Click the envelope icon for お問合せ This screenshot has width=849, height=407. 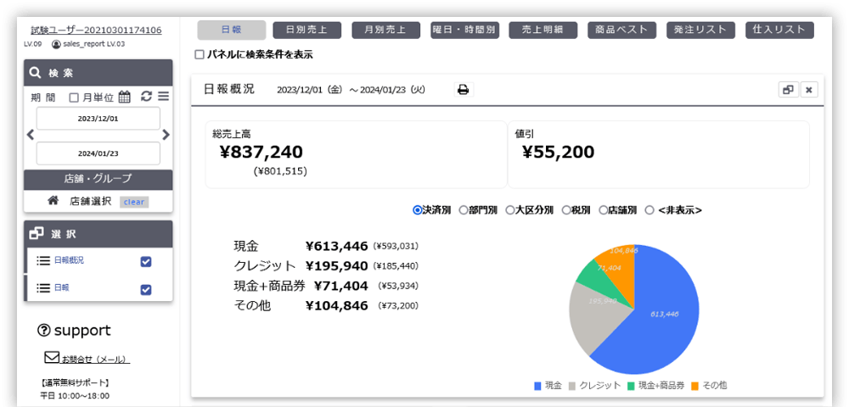tap(52, 358)
